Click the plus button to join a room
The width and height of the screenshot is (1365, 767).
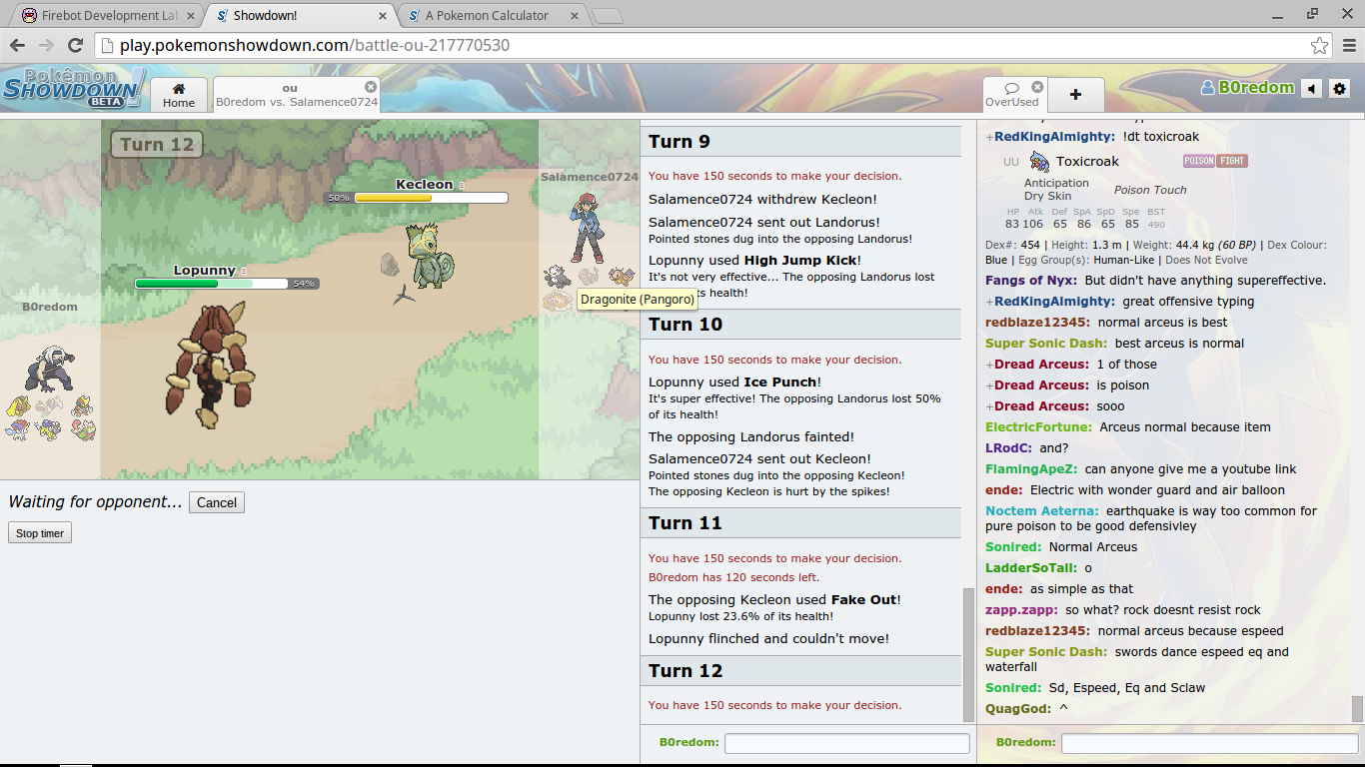(x=1075, y=95)
